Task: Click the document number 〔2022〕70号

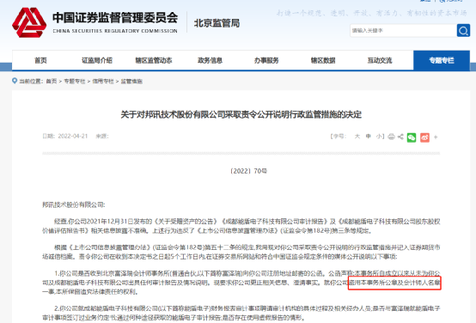Action: [248, 171]
